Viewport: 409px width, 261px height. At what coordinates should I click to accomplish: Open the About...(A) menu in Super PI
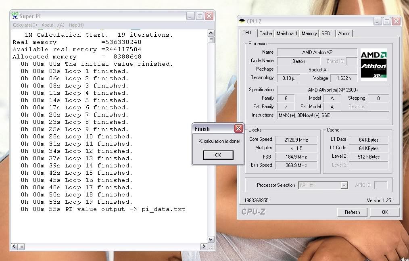click(53, 25)
